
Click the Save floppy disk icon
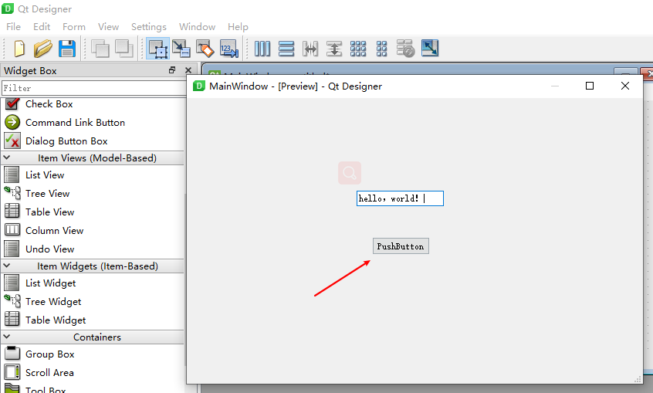[67, 49]
